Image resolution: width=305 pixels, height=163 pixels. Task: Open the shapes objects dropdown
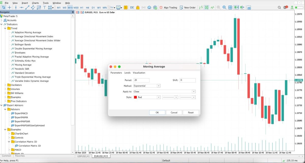tap(51, 8)
